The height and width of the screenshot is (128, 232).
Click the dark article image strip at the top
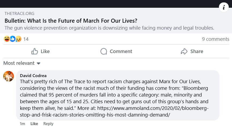pos(107,3)
